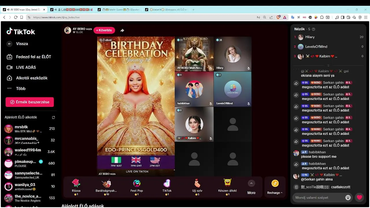Viewport: 370px width, 208px height.
Task: Click the Érmék beszerzése button
Action: (x=29, y=102)
